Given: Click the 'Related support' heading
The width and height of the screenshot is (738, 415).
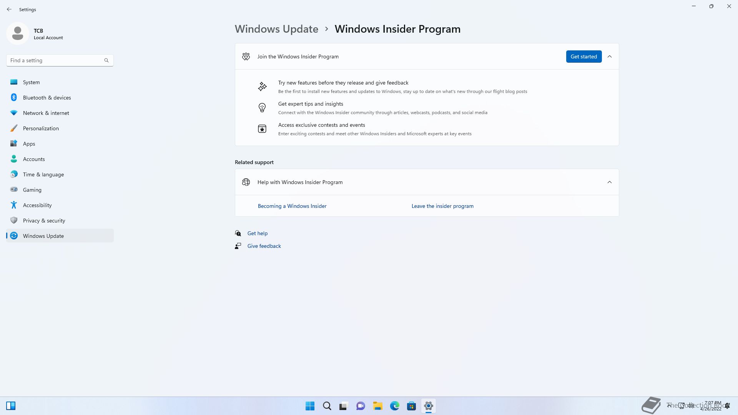Looking at the screenshot, I should coord(254,162).
